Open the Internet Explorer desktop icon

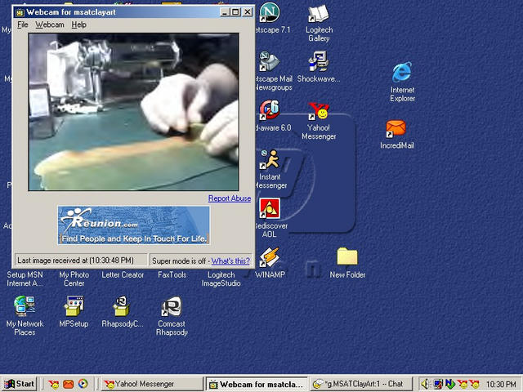click(x=402, y=72)
